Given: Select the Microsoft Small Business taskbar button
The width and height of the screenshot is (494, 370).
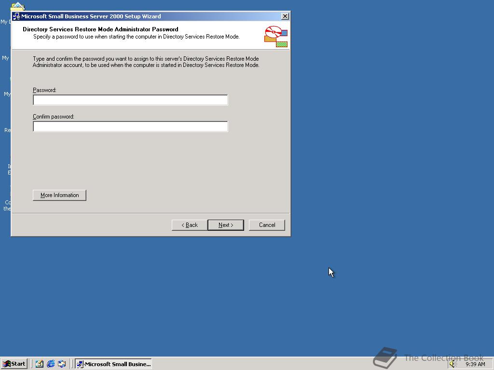Looking at the screenshot, I should point(113,364).
